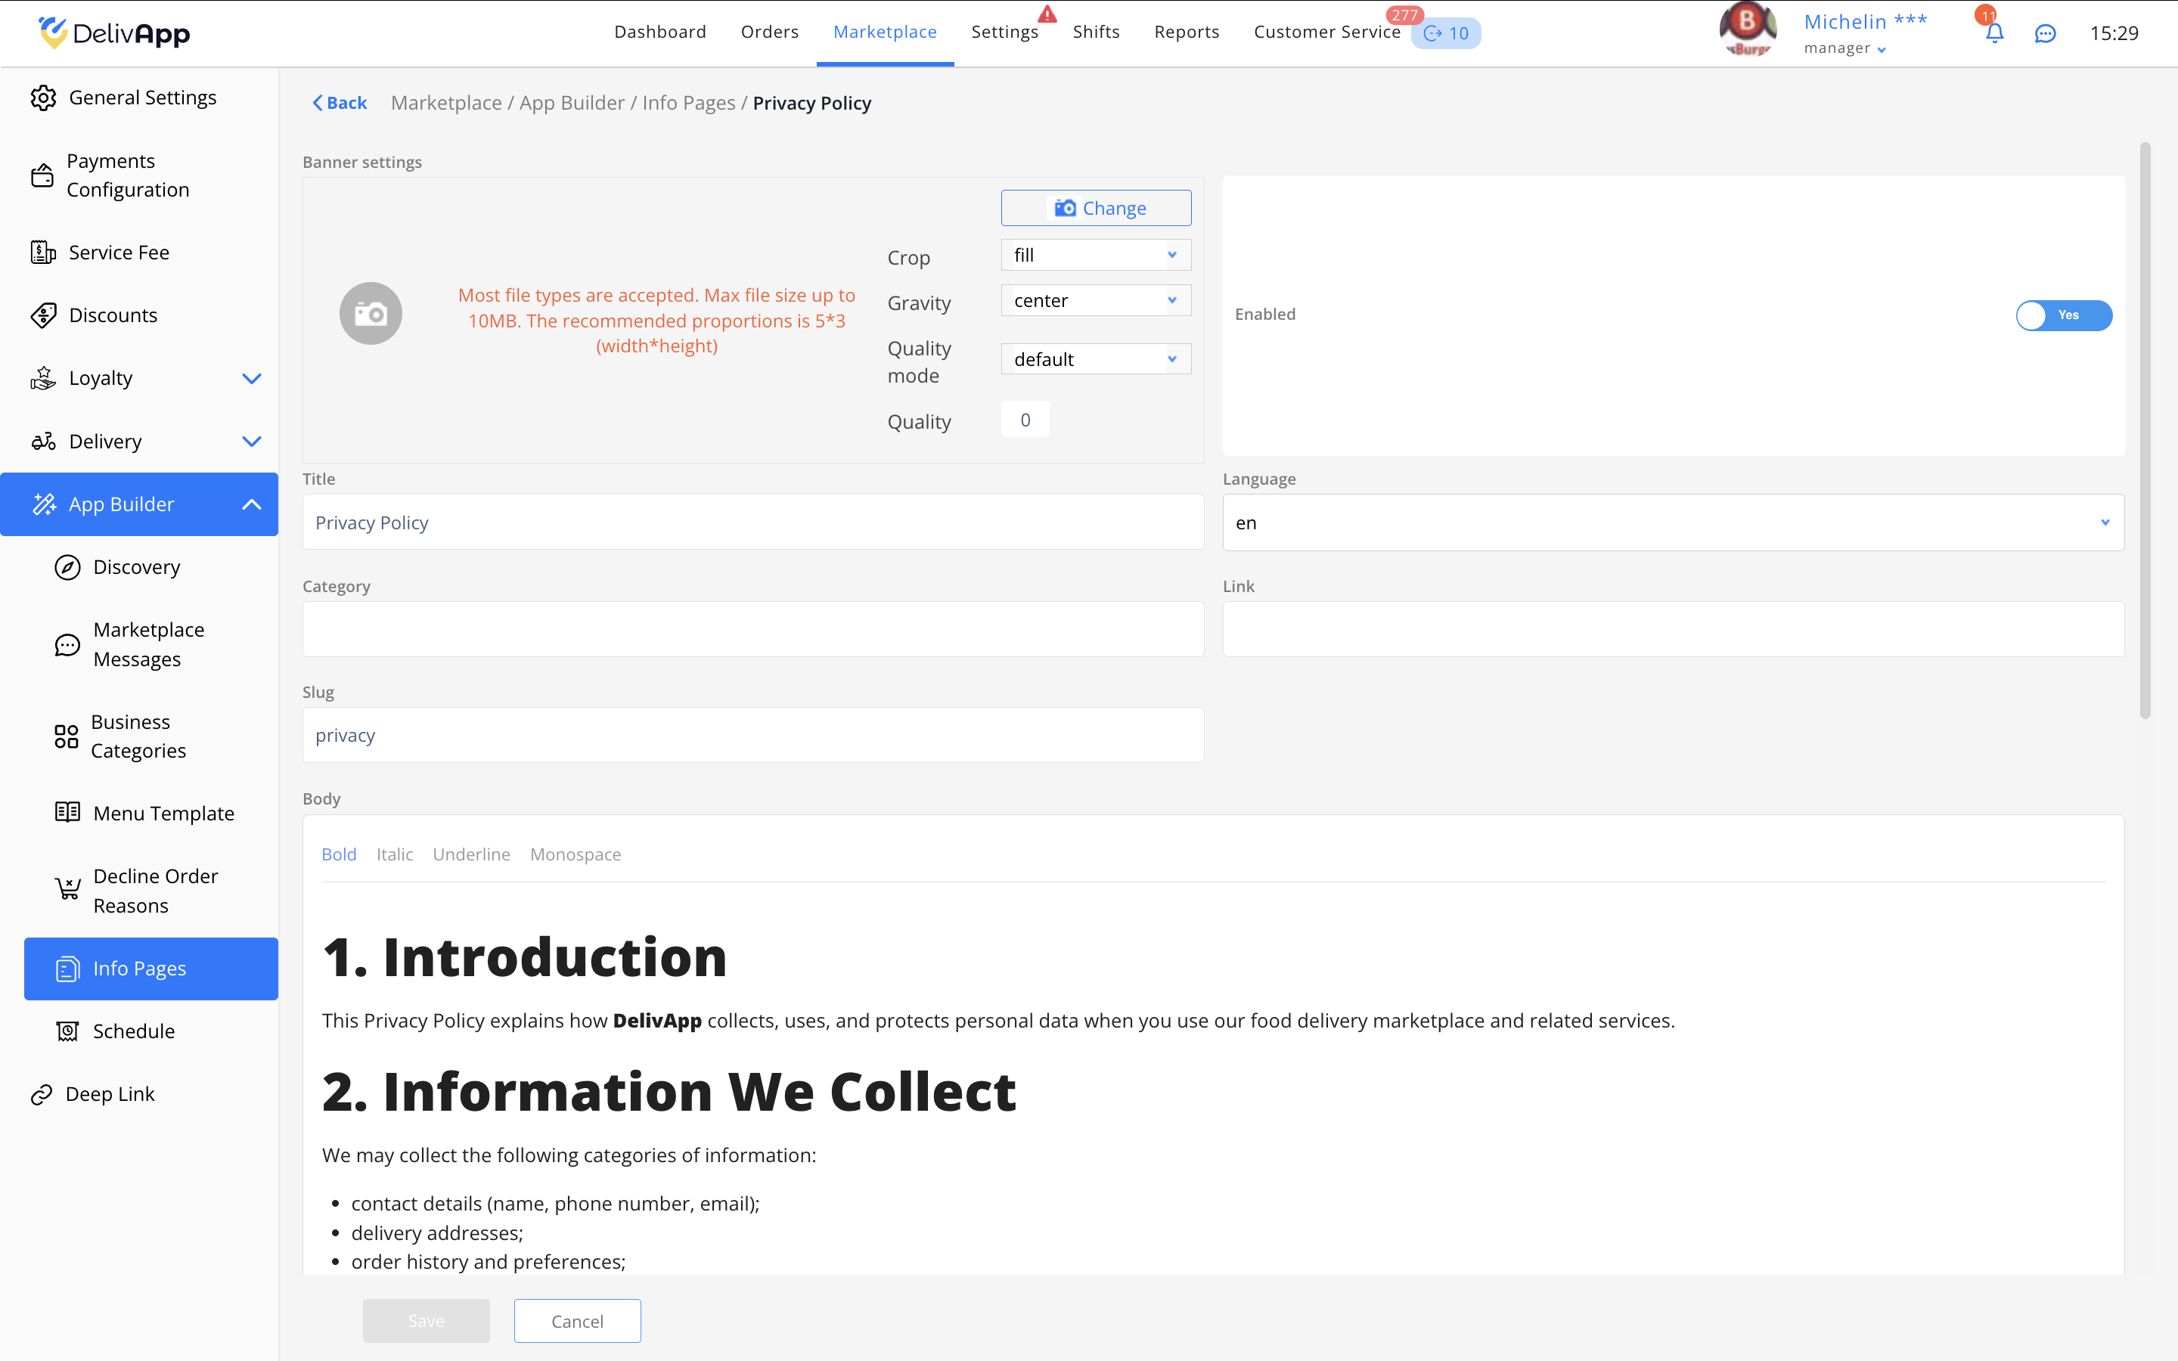Open the chat messages icon

point(2045,33)
